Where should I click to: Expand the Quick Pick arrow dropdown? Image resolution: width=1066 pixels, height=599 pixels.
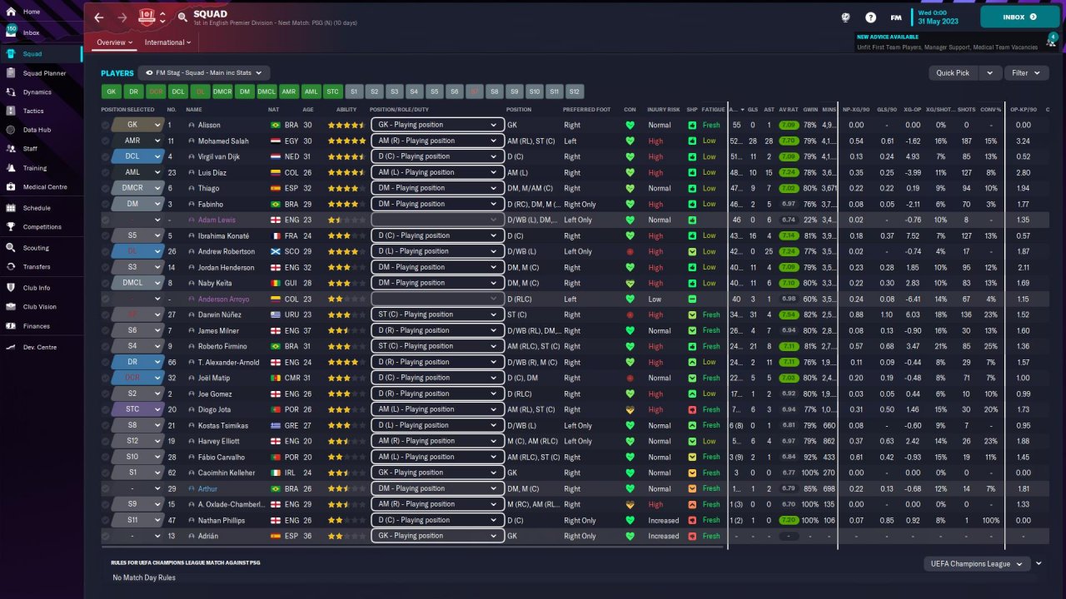[x=990, y=73]
